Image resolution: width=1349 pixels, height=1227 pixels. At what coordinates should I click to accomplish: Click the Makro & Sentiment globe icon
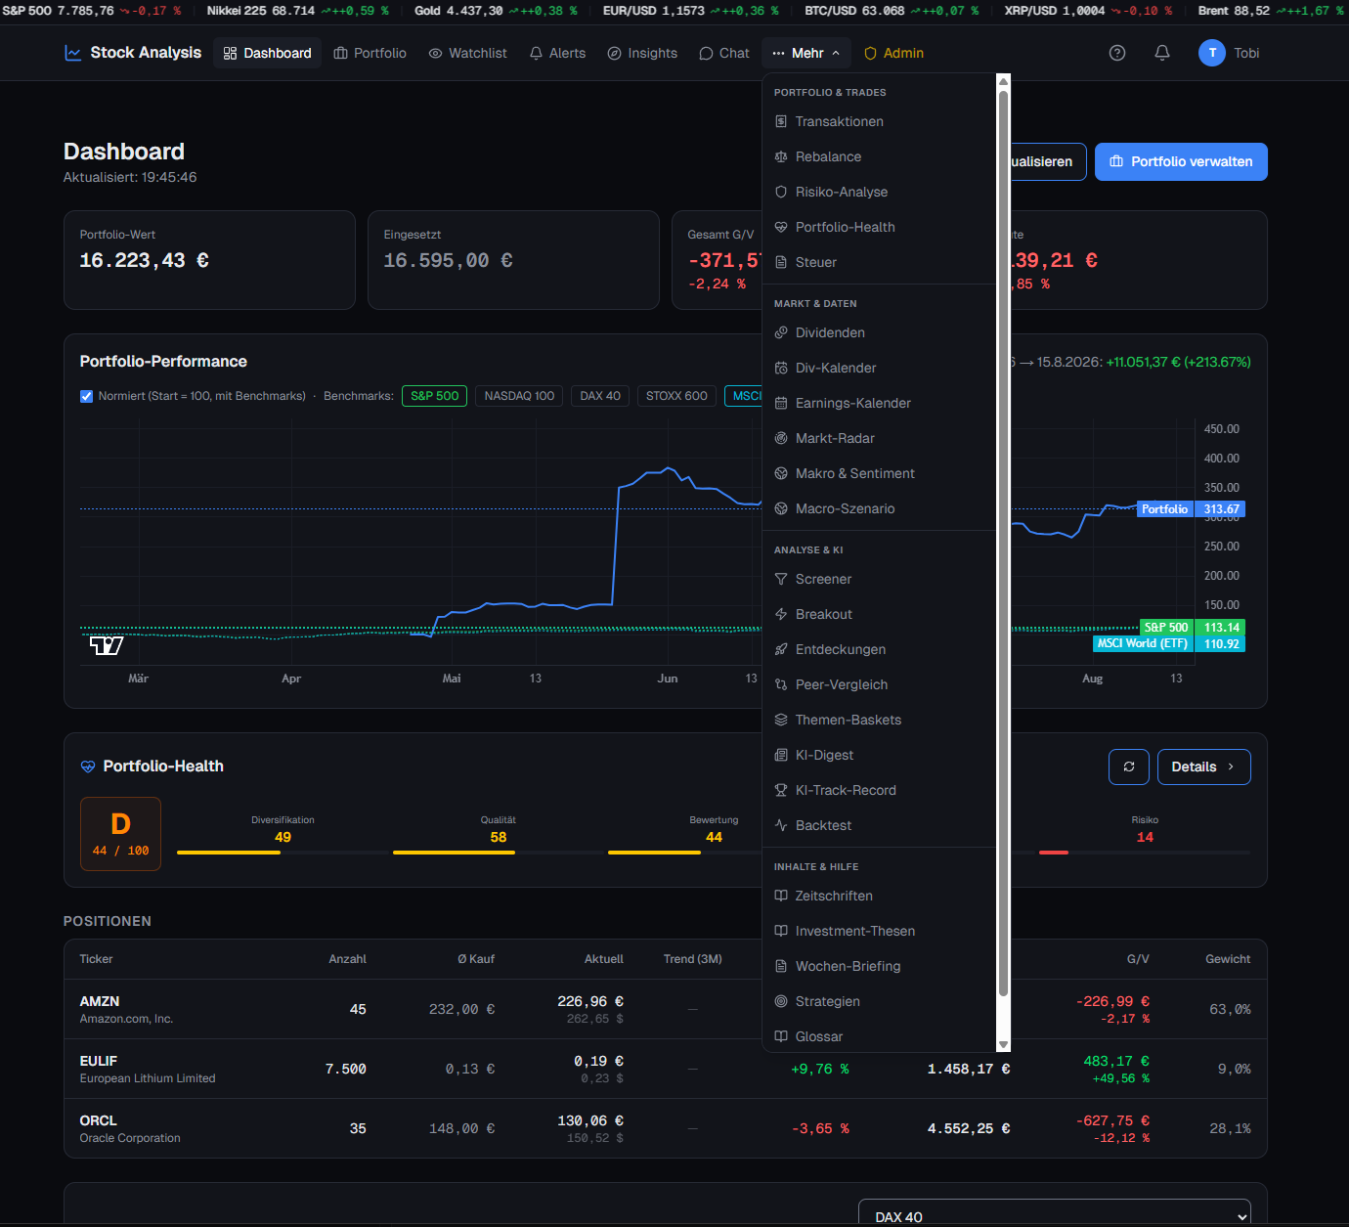[781, 473]
